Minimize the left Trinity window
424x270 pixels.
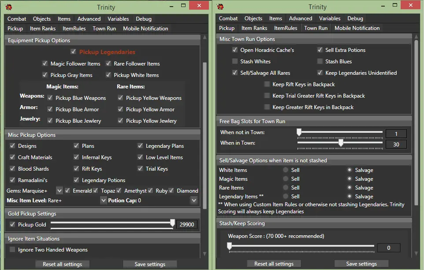[x=171, y=6]
